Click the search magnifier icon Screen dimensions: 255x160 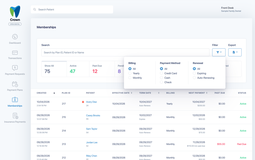pyautogui.click(x=35, y=10)
